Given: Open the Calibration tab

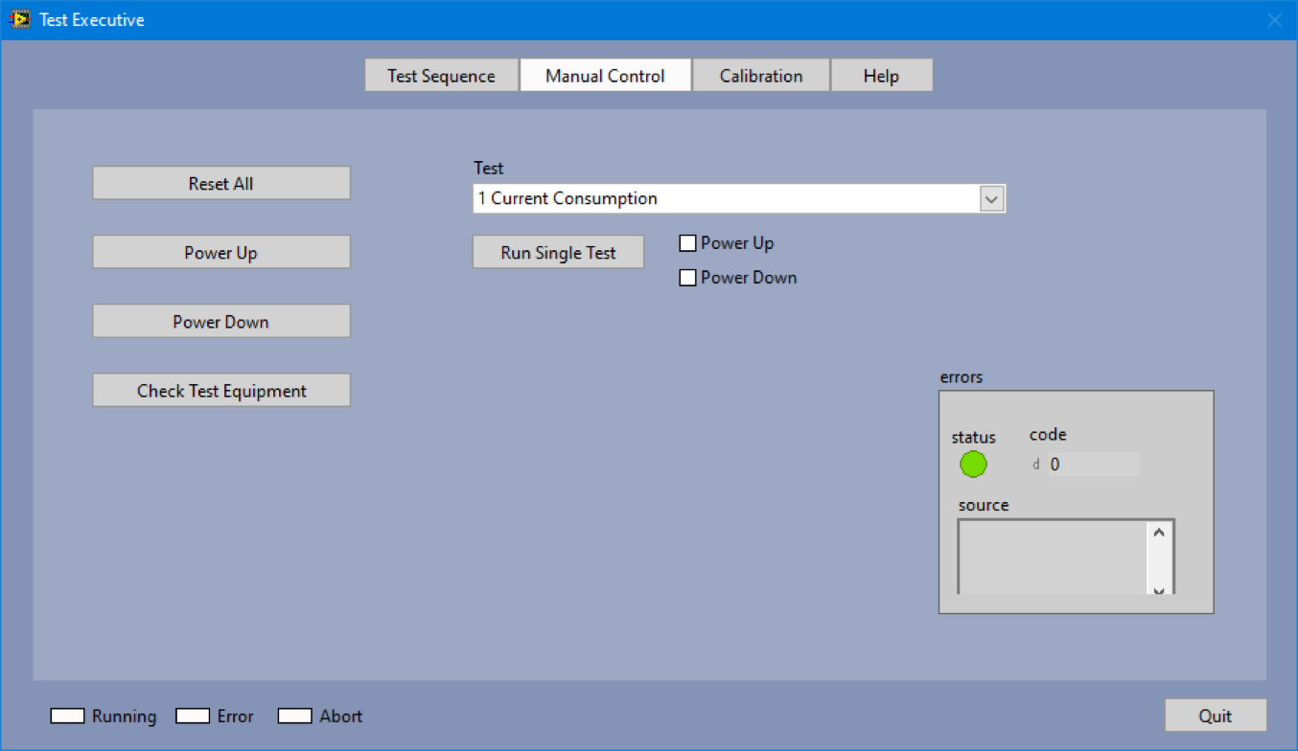Looking at the screenshot, I should click(x=761, y=76).
